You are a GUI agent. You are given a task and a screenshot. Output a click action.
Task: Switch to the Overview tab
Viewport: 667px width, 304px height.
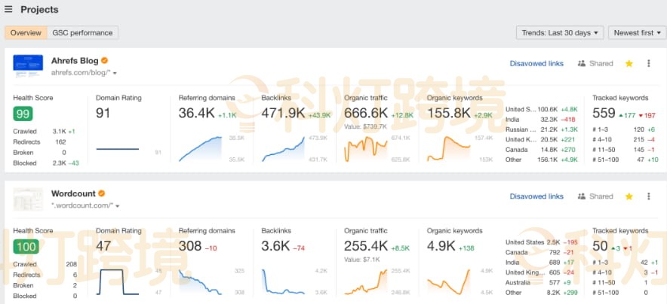coord(26,32)
